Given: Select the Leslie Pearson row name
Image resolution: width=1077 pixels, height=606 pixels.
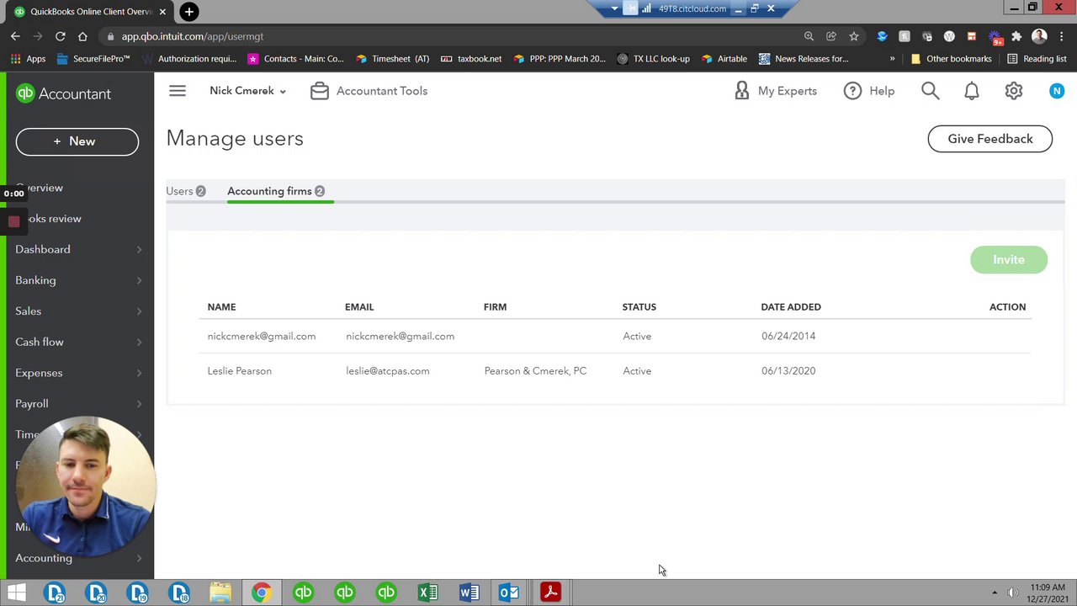Looking at the screenshot, I should [x=239, y=371].
